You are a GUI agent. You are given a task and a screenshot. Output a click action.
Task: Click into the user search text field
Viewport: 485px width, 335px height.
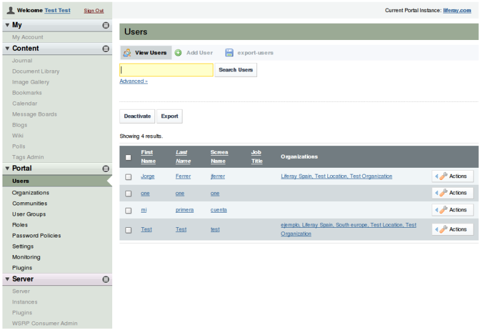166,70
